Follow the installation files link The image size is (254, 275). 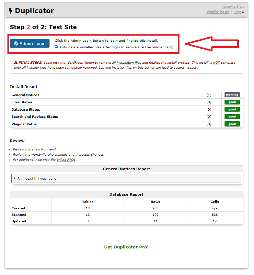(x=129, y=63)
